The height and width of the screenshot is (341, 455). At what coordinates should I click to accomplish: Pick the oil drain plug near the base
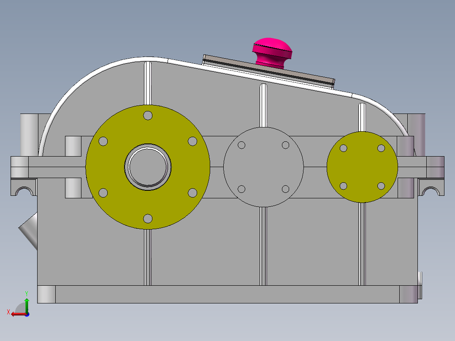420,286
